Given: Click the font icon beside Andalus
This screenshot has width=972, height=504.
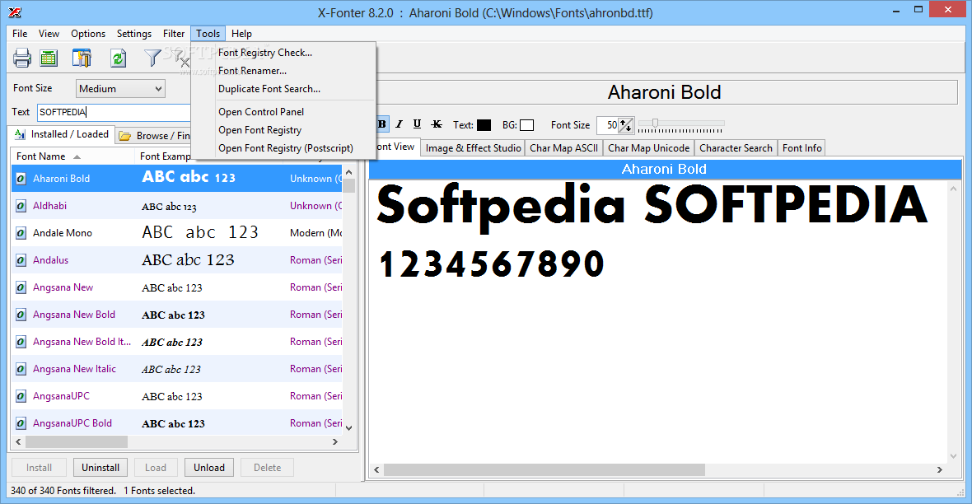Looking at the screenshot, I should pos(21,260).
